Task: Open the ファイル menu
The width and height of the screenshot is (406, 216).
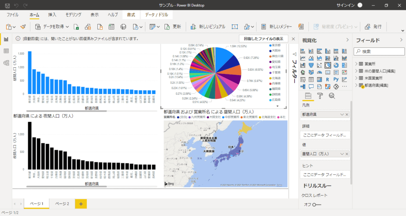Action: [x=12, y=15]
